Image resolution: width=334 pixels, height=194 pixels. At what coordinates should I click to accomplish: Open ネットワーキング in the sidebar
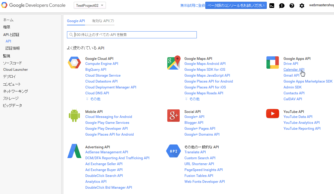pos(15,91)
